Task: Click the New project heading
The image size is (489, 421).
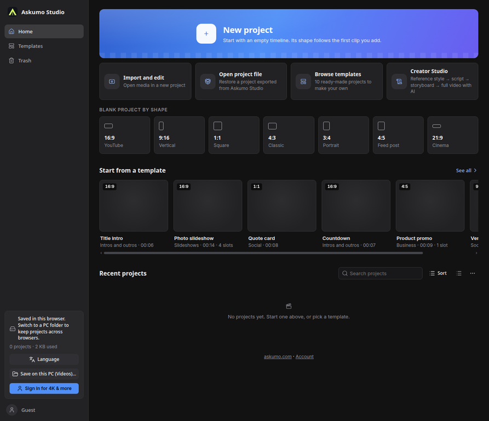Action: click(x=248, y=30)
